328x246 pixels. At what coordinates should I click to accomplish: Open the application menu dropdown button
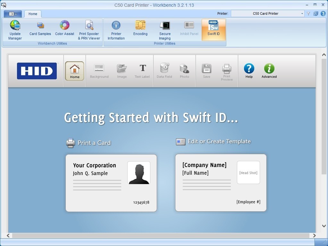(x=13, y=14)
